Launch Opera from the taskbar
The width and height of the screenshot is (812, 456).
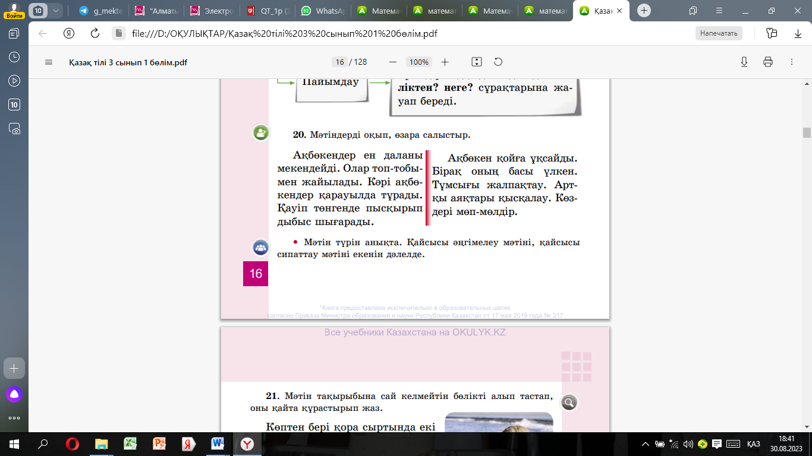(x=73, y=444)
